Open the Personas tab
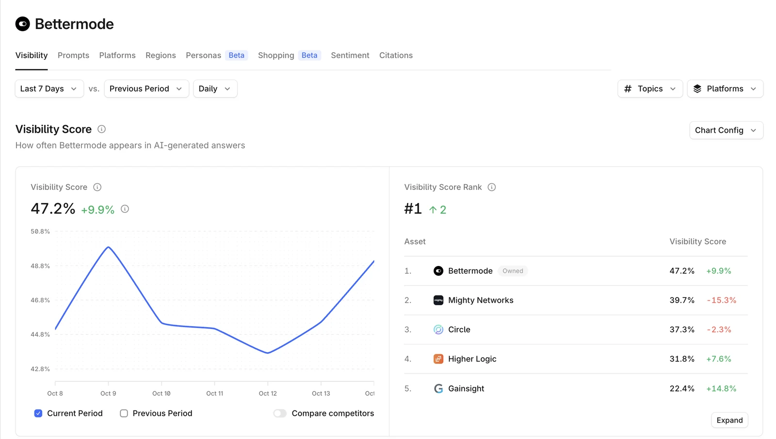Viewport: 776px width, 439px height. 203,55
